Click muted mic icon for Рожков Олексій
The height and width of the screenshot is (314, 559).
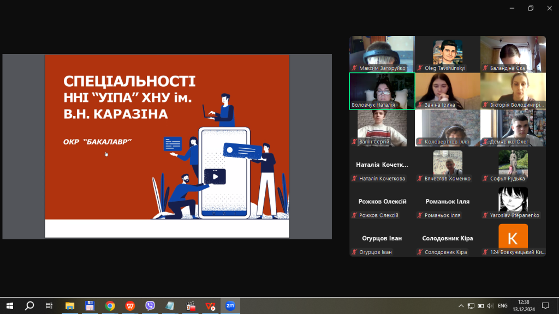(354, 215)
